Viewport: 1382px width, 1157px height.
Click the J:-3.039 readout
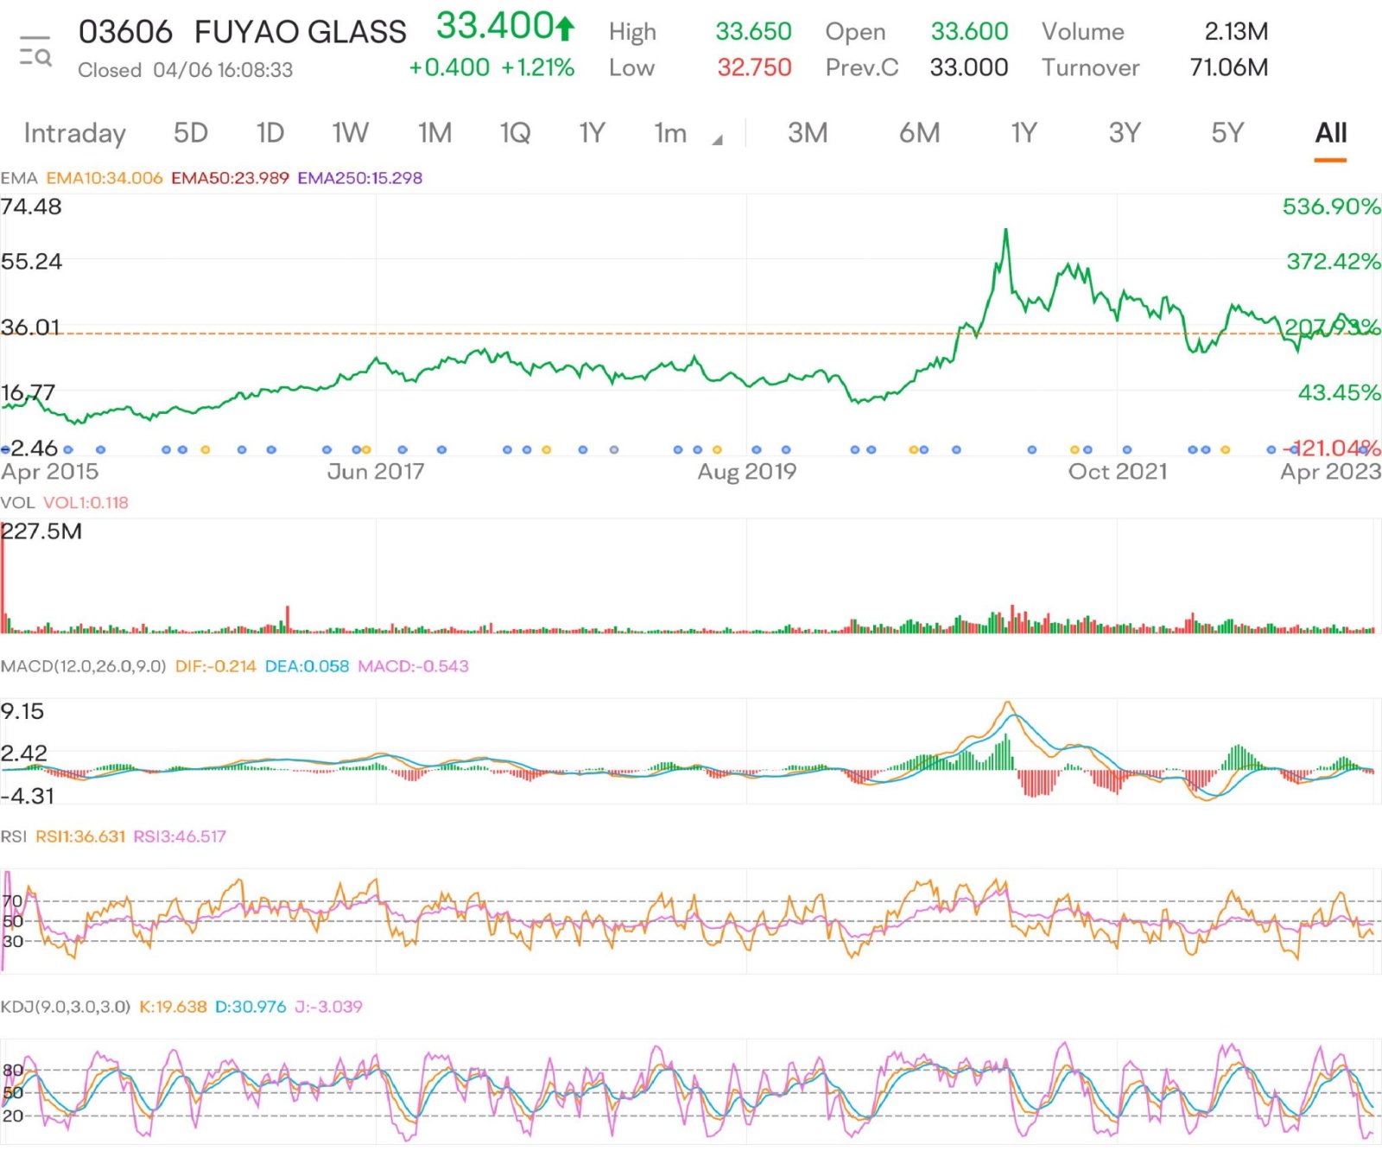pyautogui.click(x=328, y=1007)
